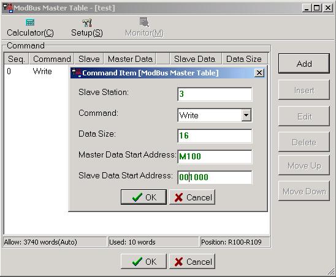Screen dimensions: 336x277
Task: Click the Edit button
Action: pos(304,116)
